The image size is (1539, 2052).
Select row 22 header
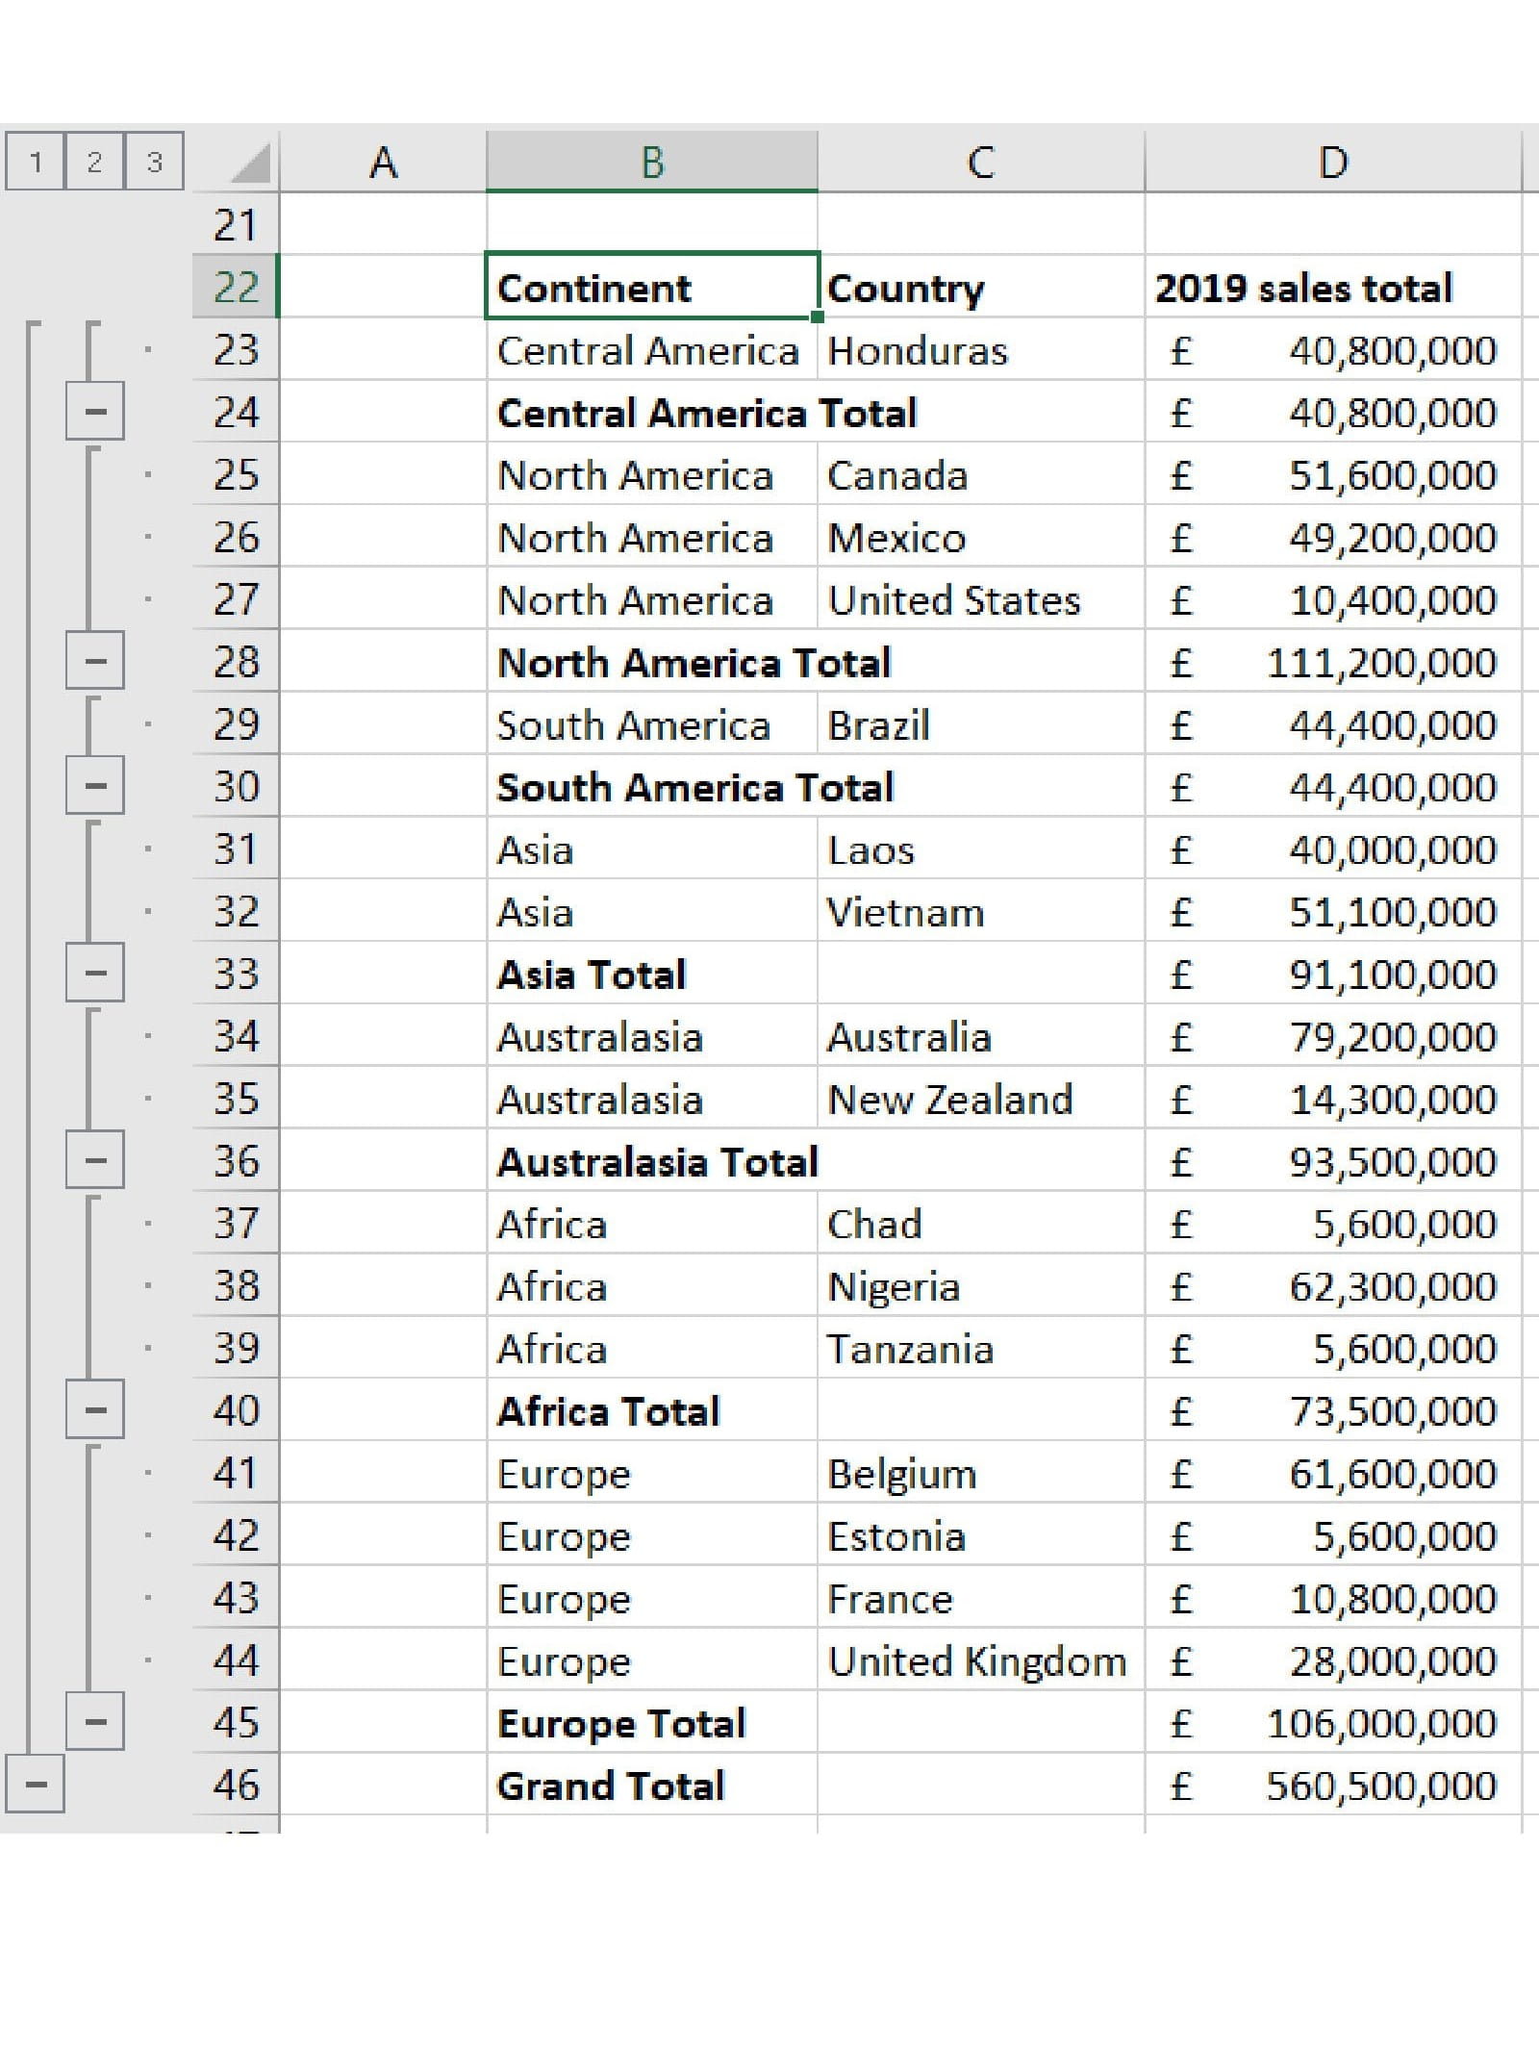236,287
